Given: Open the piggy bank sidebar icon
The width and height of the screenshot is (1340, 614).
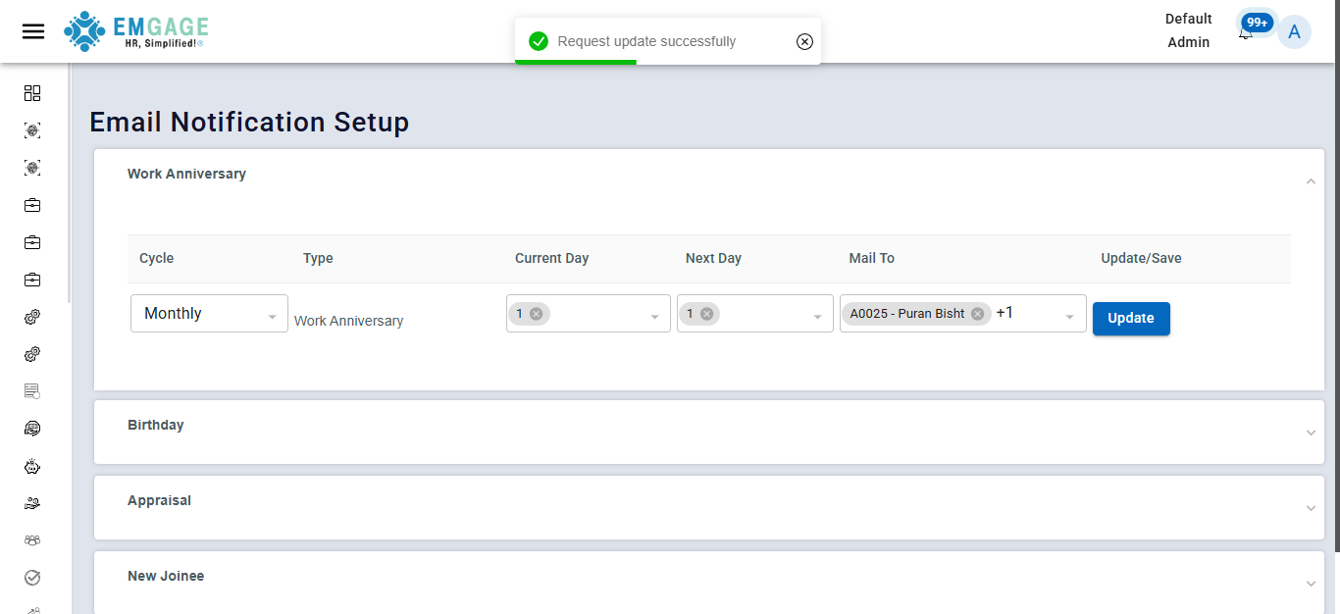Looking at the screenshot, I should [x=32, y=466].
